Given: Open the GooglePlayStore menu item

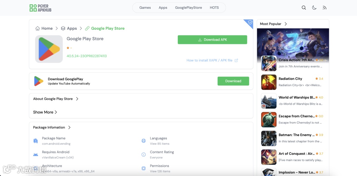Looking at the screenshot, I should [x=188, y=8].
